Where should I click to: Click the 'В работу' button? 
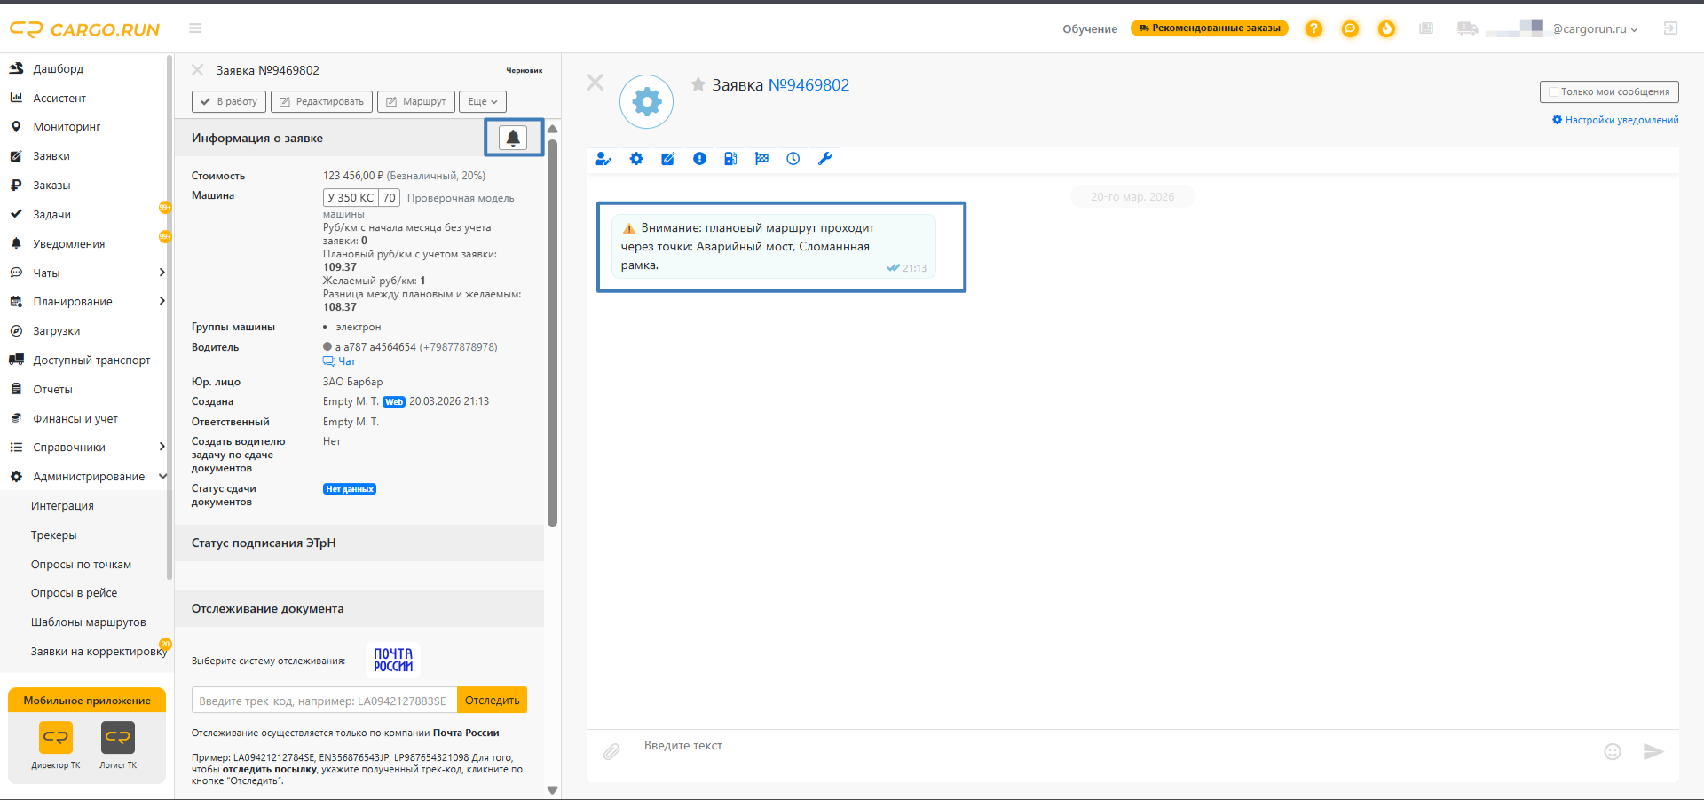tap(229, 102)
